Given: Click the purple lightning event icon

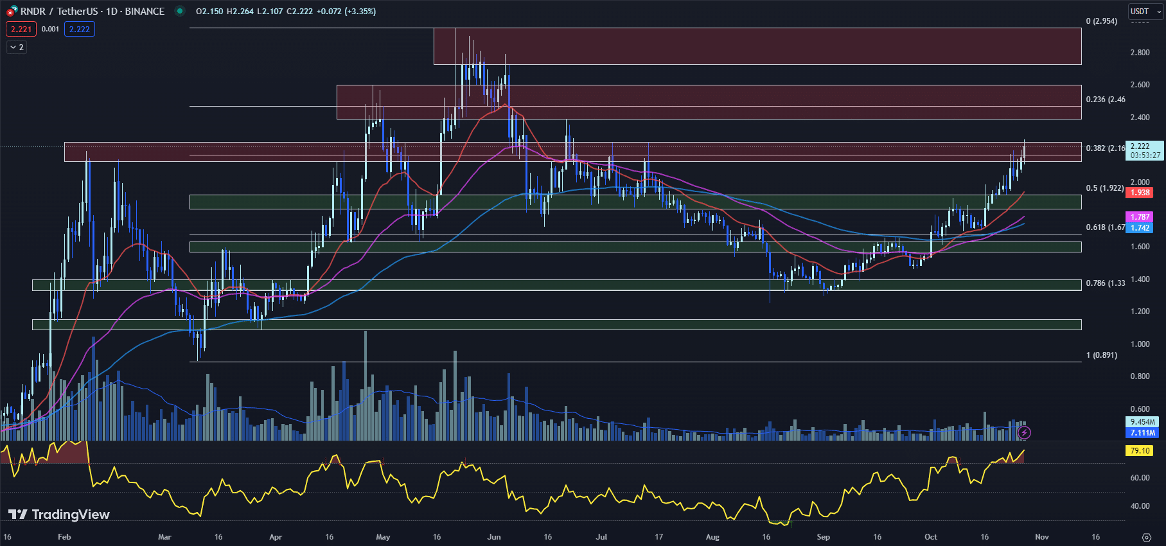Looking at the screenshot, I should click(1024, 433).
